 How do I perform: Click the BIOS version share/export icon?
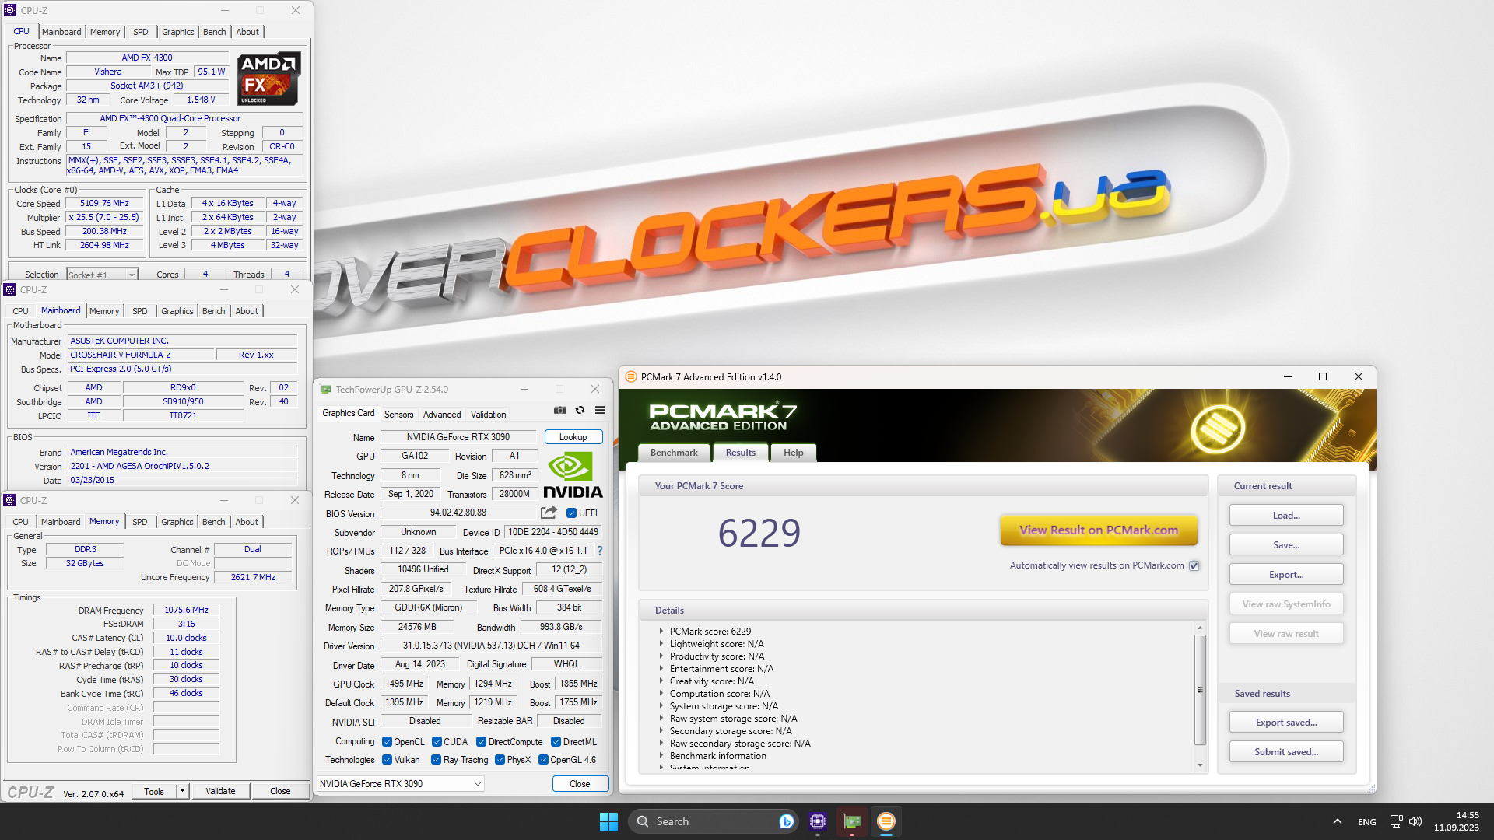point(549,513)
